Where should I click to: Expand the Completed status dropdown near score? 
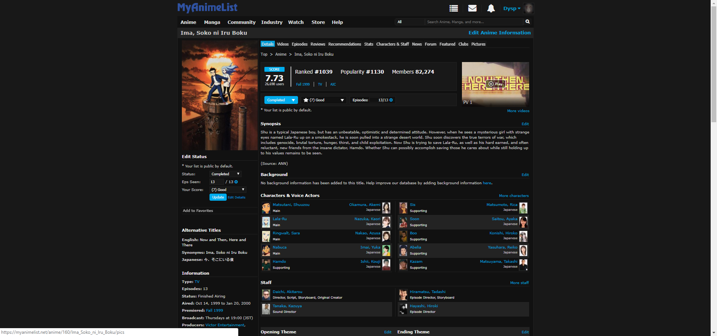(x=281, y=100)
